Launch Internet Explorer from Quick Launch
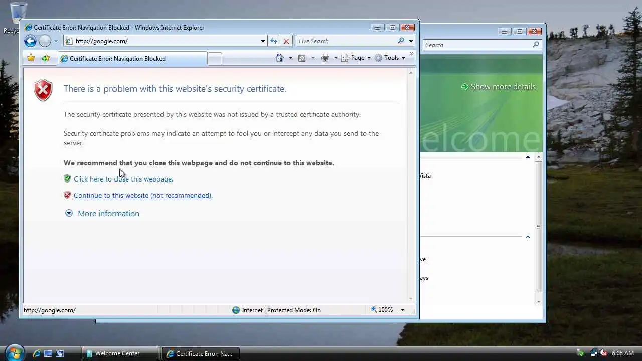This screenshot has height=361, width=642. pos(37,353)
